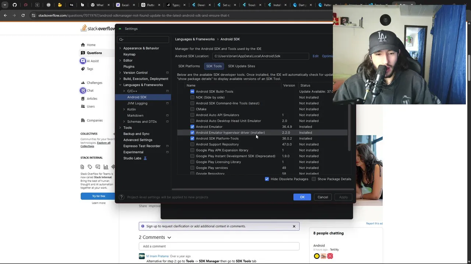Click the Settings search magnifier icon
The width and height of the screenshot is (471, 264).
[121, 40]
